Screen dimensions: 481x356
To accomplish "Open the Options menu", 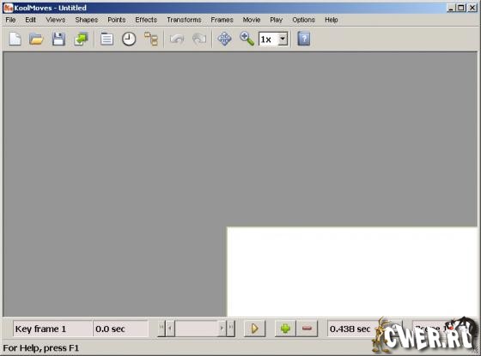I will 304,20.
